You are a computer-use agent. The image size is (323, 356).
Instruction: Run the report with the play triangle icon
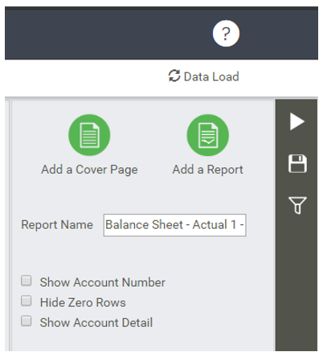pyautogui.click(x=297, y=122)
